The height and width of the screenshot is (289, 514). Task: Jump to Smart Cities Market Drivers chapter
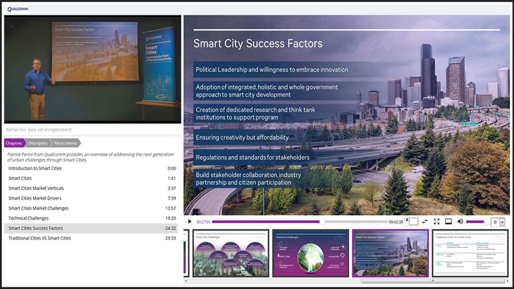click(x=35, y=198)
